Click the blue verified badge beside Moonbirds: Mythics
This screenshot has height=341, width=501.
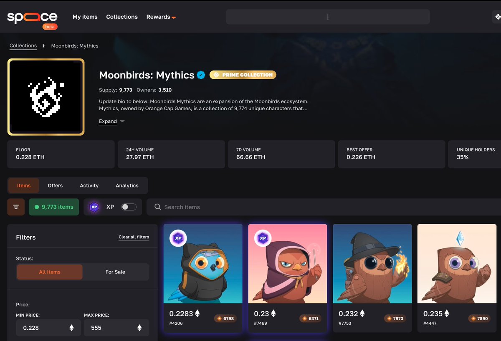point(201,75)
